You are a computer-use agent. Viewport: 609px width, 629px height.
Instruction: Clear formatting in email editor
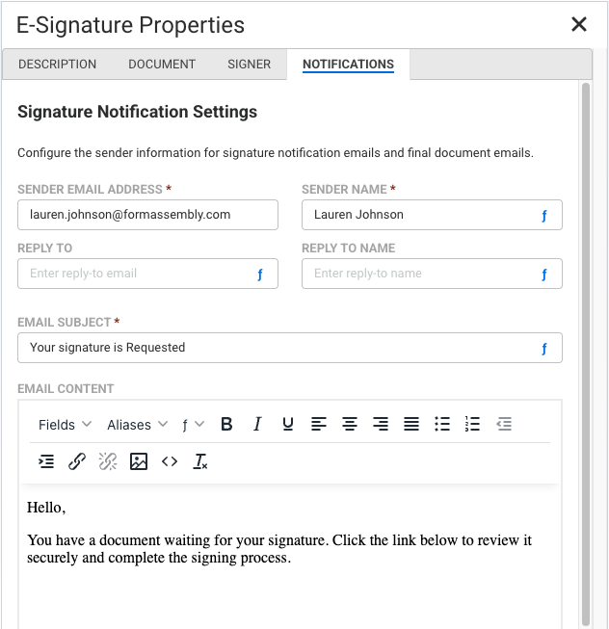[x=200, y=461]
